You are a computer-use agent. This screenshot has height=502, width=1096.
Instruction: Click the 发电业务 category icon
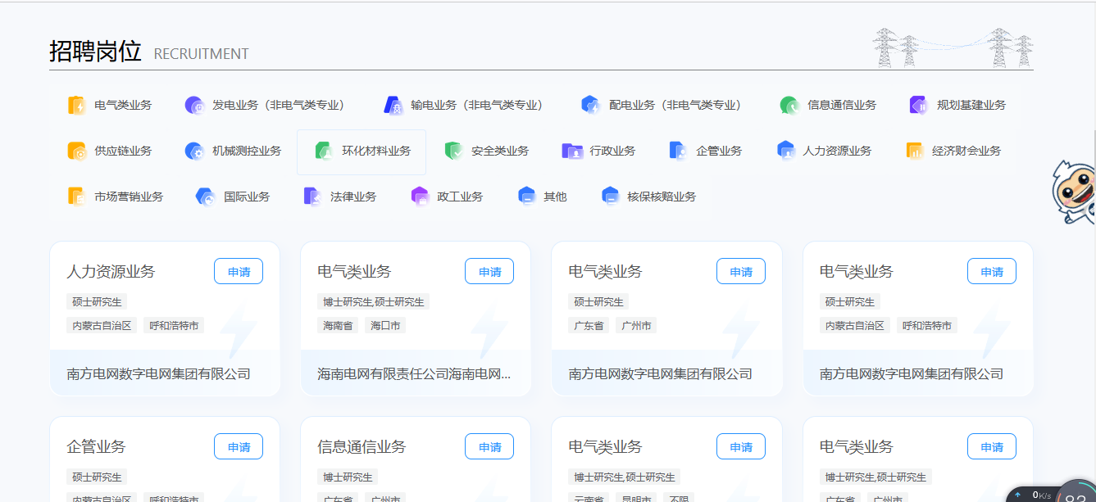194,105
